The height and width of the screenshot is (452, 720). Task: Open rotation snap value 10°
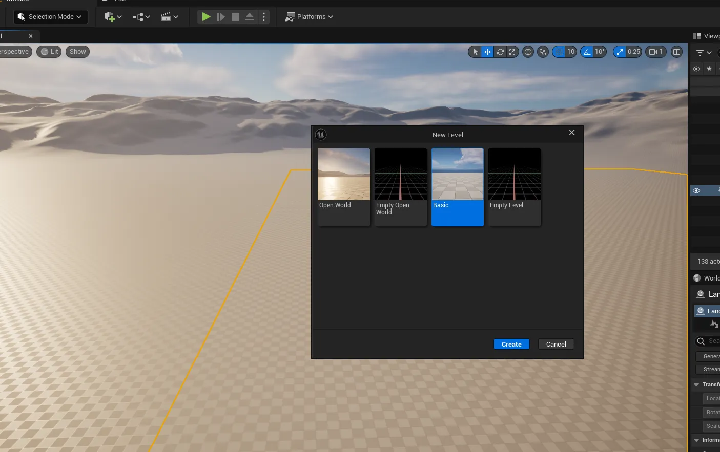coord(600,52)
